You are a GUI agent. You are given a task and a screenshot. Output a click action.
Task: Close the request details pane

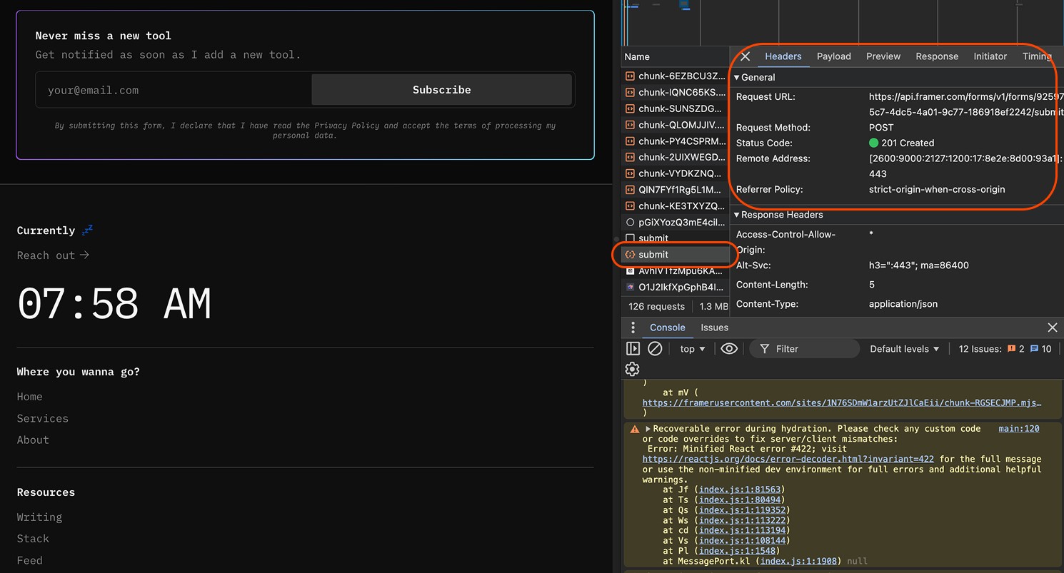(x=746, y=56)
